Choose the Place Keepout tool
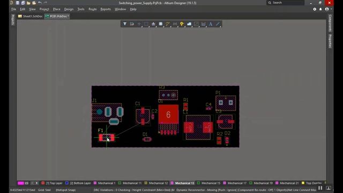 [196, 24]
